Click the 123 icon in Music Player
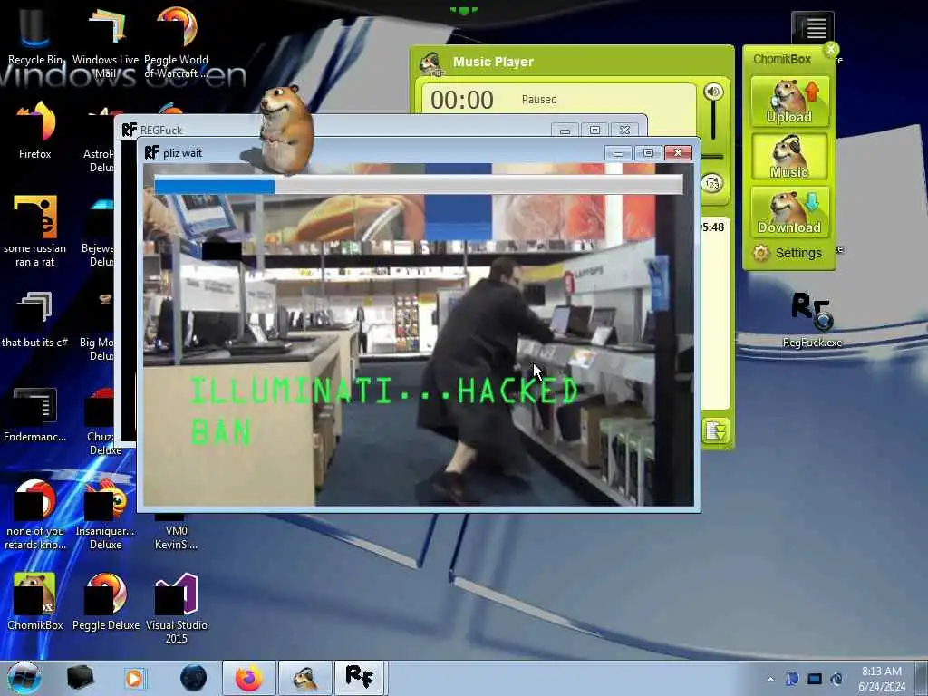The width and height of the screenshot is (928, 696). coord(712,183)
